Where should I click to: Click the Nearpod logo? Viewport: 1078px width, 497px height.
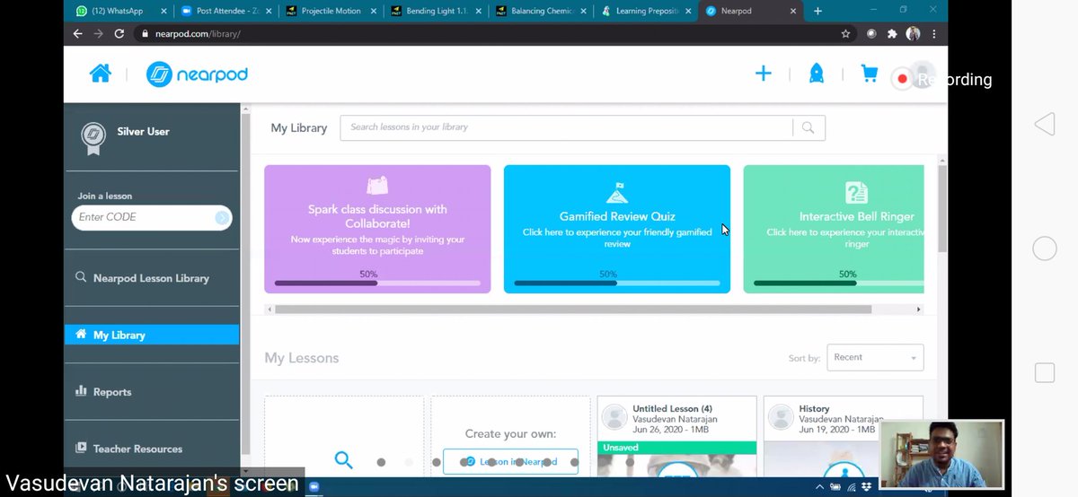click(197, 74)
